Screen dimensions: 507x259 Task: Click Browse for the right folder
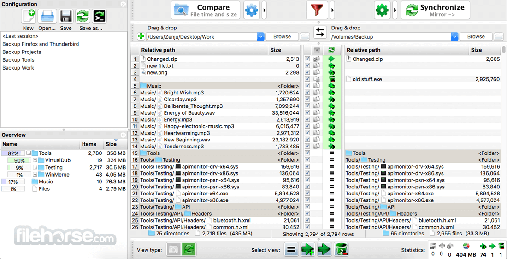click(476, 36)
